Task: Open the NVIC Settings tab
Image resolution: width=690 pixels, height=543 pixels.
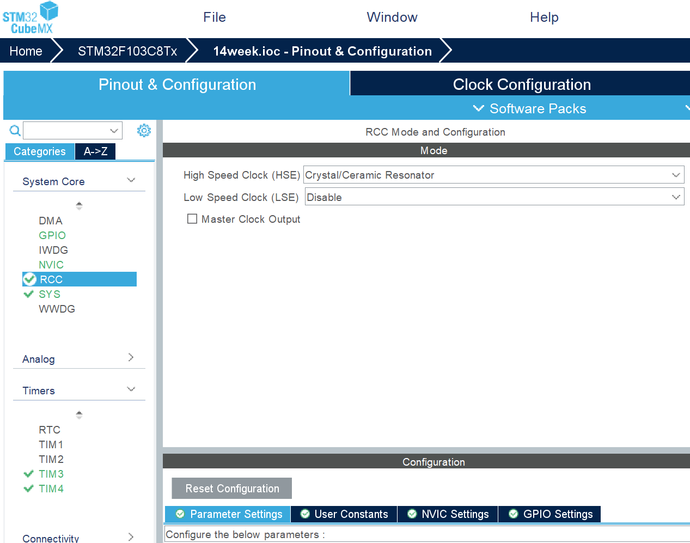Action: tap(448, 514)
